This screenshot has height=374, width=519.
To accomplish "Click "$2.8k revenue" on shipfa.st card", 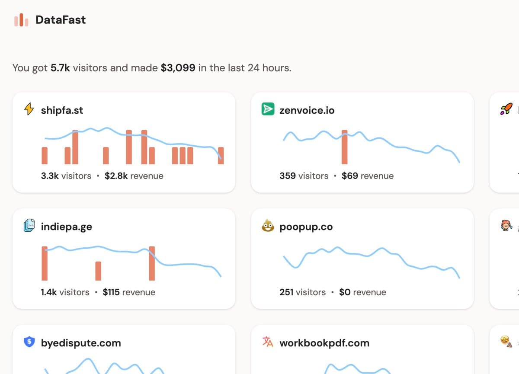I will click(x=134, y=176).
